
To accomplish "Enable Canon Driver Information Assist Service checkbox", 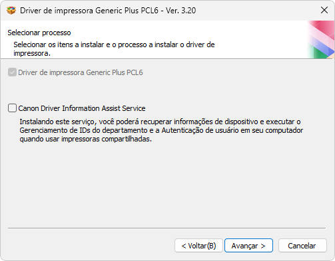I will point(12,108).
